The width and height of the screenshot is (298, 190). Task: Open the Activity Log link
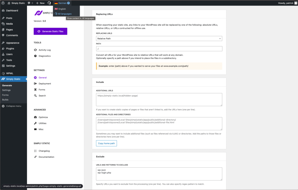pos(45,50)
